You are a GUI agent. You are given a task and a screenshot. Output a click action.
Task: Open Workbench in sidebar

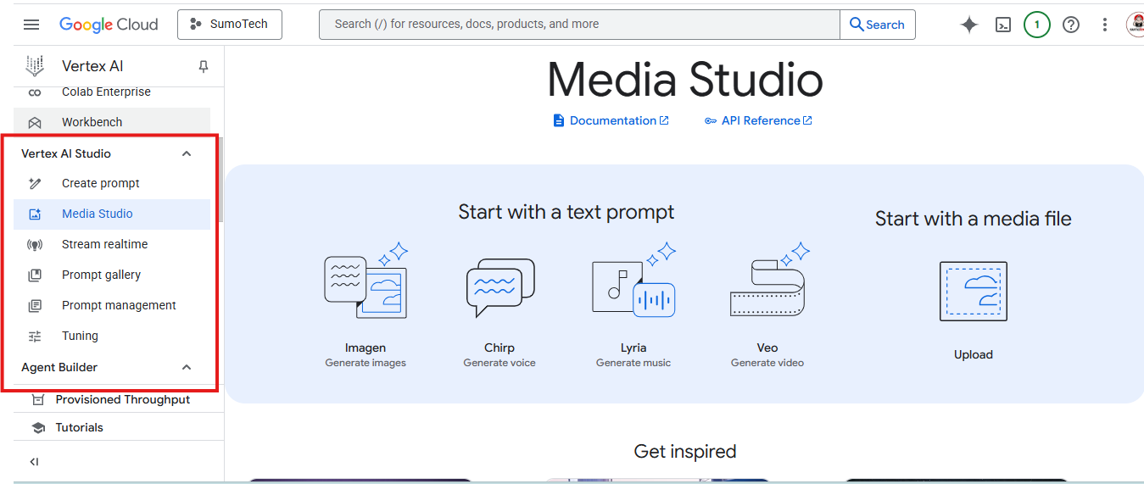point(112,122)
